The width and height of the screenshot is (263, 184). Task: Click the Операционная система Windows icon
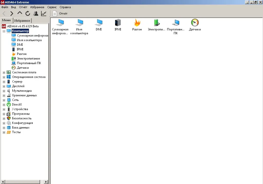8,77
